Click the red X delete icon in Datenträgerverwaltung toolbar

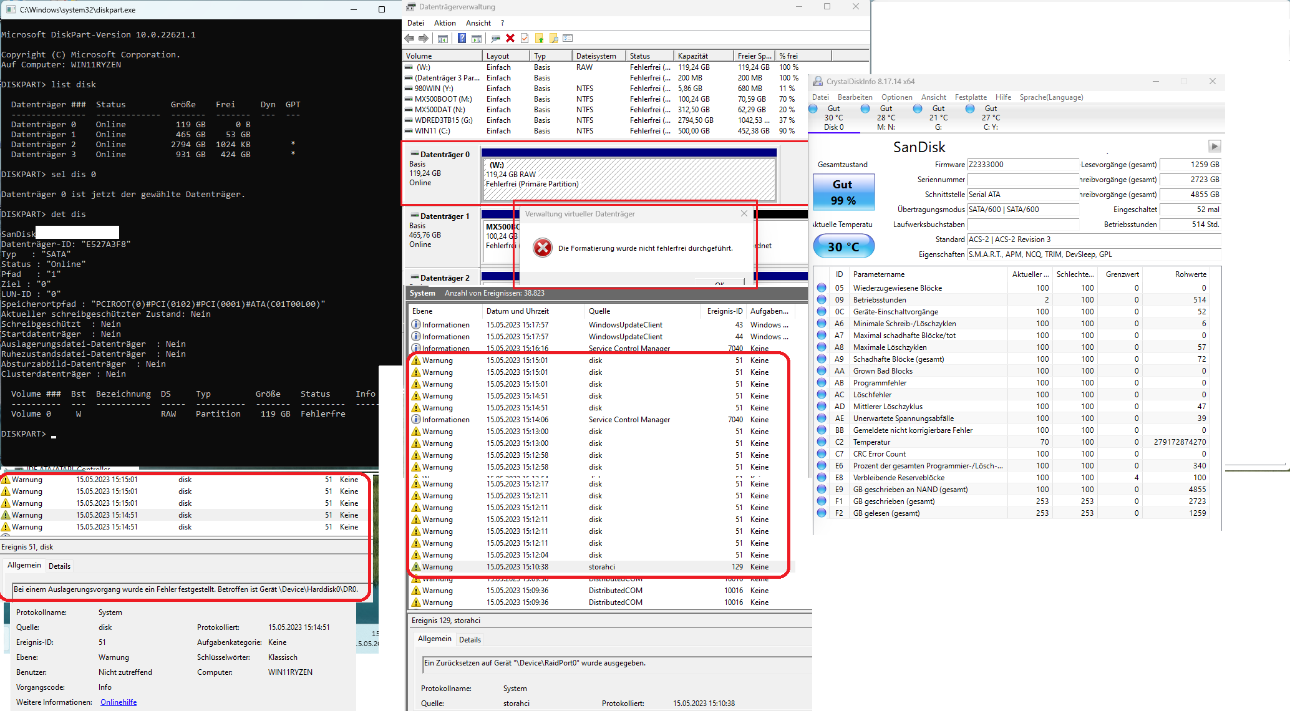click(510, 39)
